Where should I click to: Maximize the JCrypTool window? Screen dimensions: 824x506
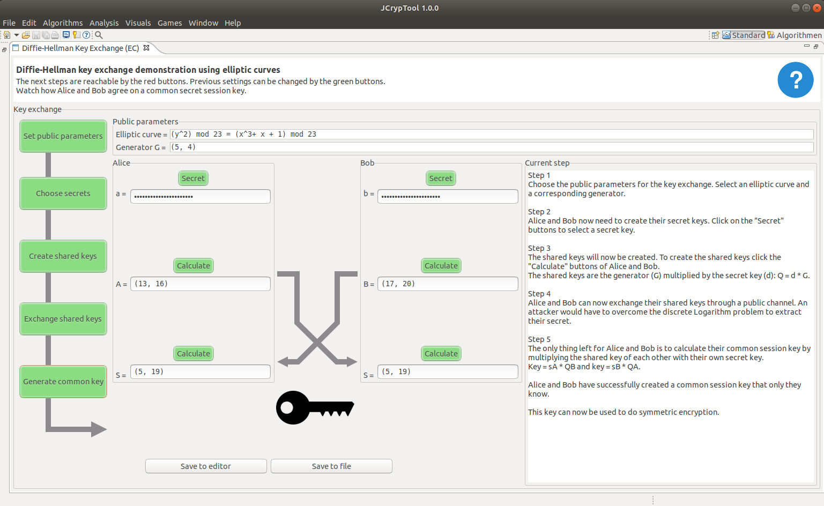pos(806,8)
